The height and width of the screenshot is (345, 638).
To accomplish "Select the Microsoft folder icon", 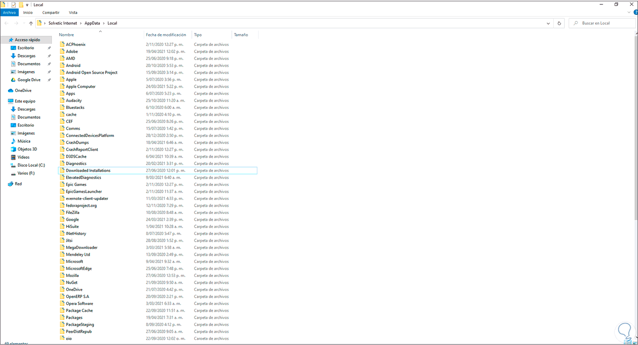I will [62, 262].
